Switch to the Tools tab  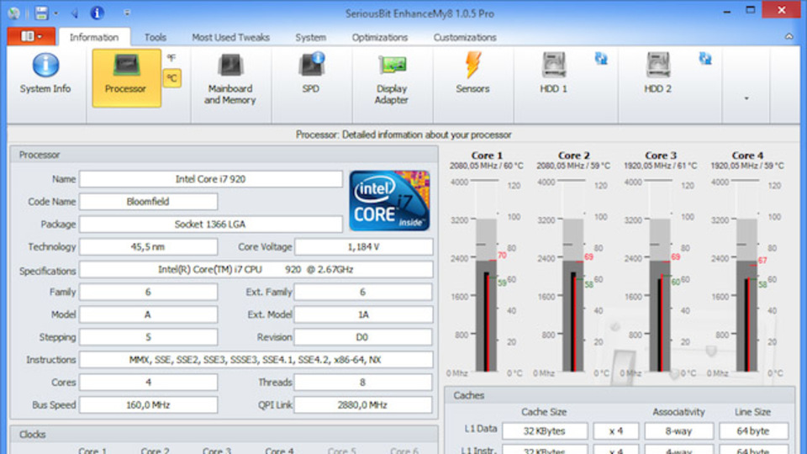pos(155,37)
